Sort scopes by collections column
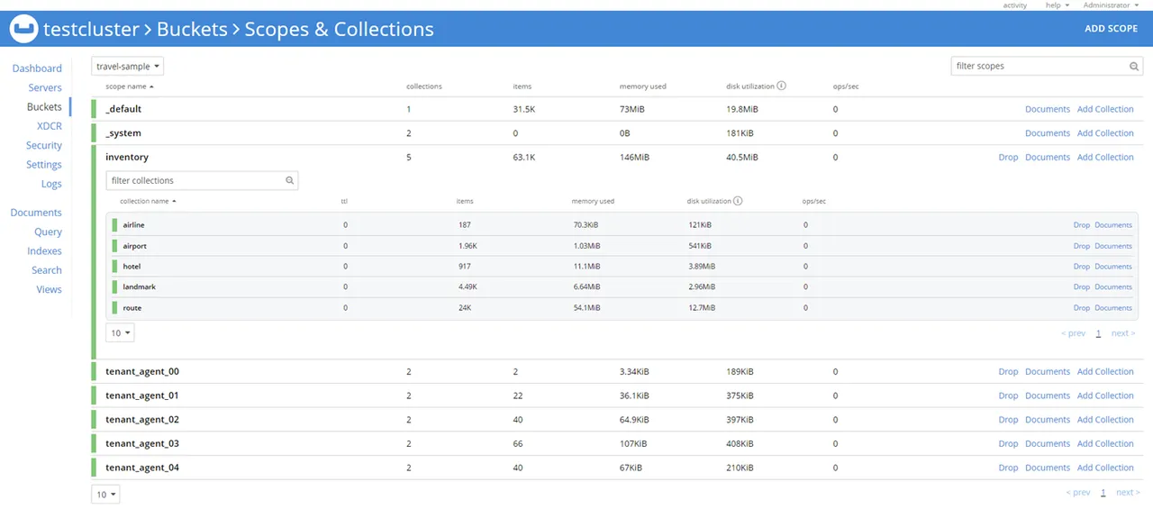Image resolution: width=1153 pixels, height=509 pixels. [424, 86]
